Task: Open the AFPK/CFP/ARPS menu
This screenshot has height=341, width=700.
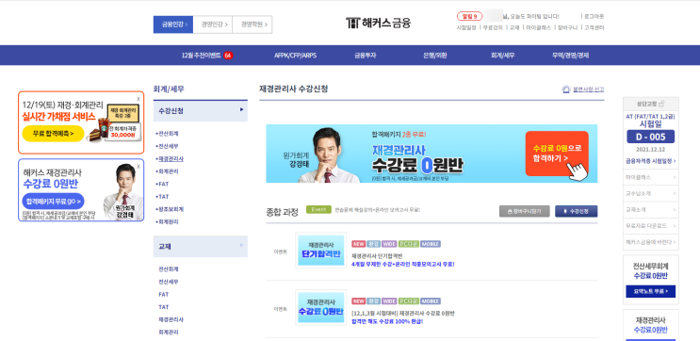Action: click(x=296, y=56)
